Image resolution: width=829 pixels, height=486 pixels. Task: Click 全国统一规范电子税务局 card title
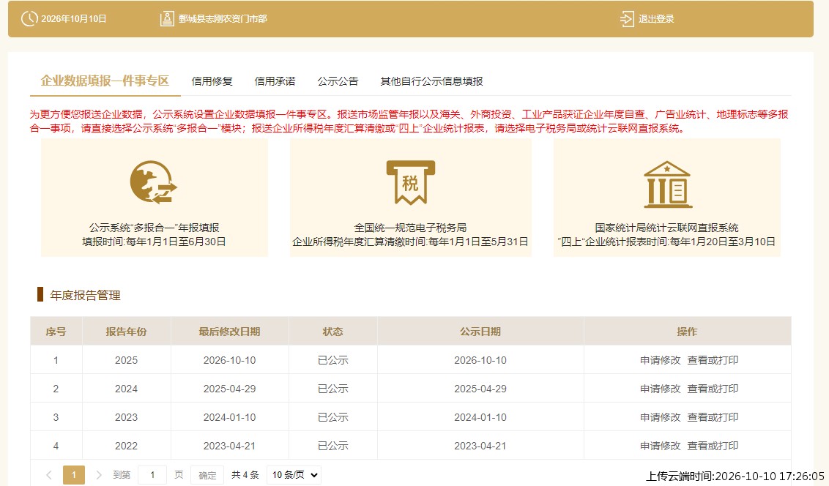(x=410, y=228)
